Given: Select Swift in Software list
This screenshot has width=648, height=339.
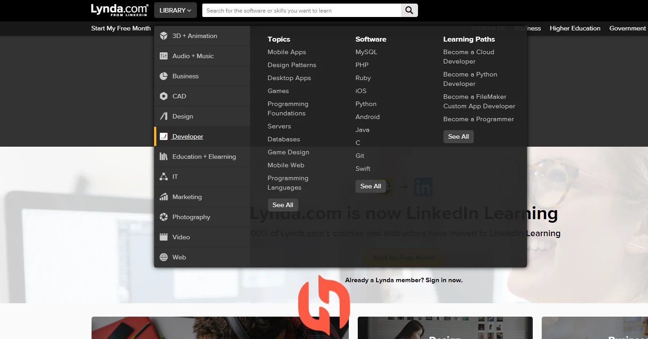Looking at the screenshot, I should click(x=363, y=169).
